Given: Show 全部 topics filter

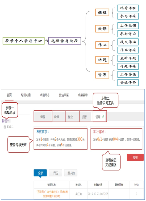Looking at the screenshot, I should 40,173.
